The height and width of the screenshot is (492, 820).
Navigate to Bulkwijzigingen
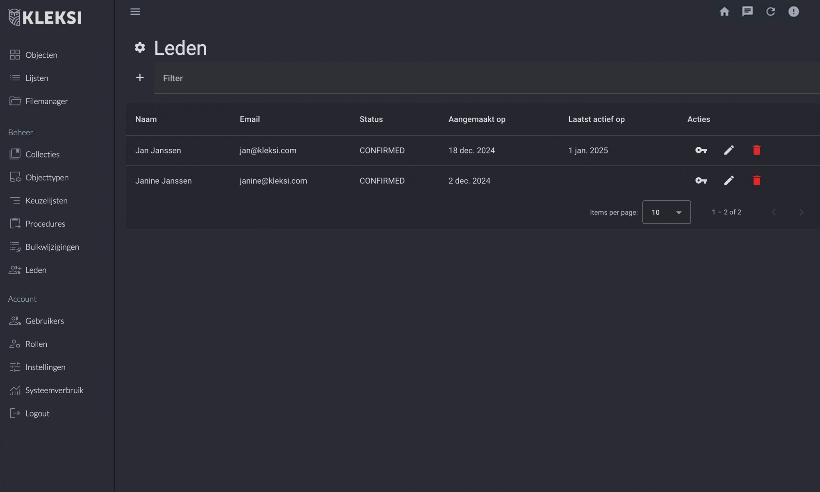[x=52, y=247]
